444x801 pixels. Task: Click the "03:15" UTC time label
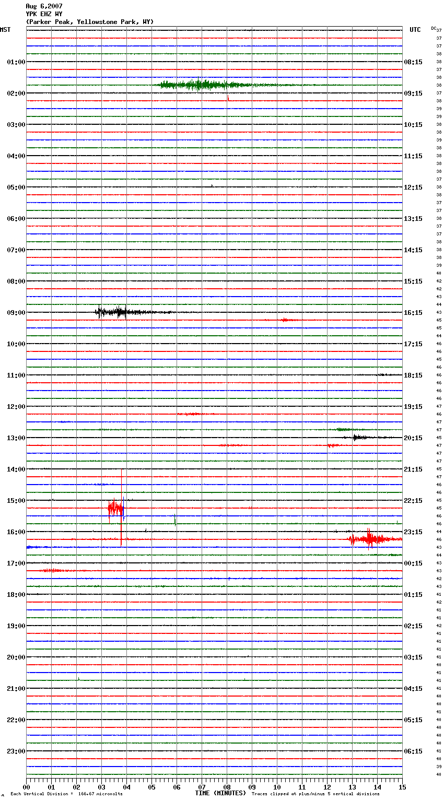[x=413, y=657]
